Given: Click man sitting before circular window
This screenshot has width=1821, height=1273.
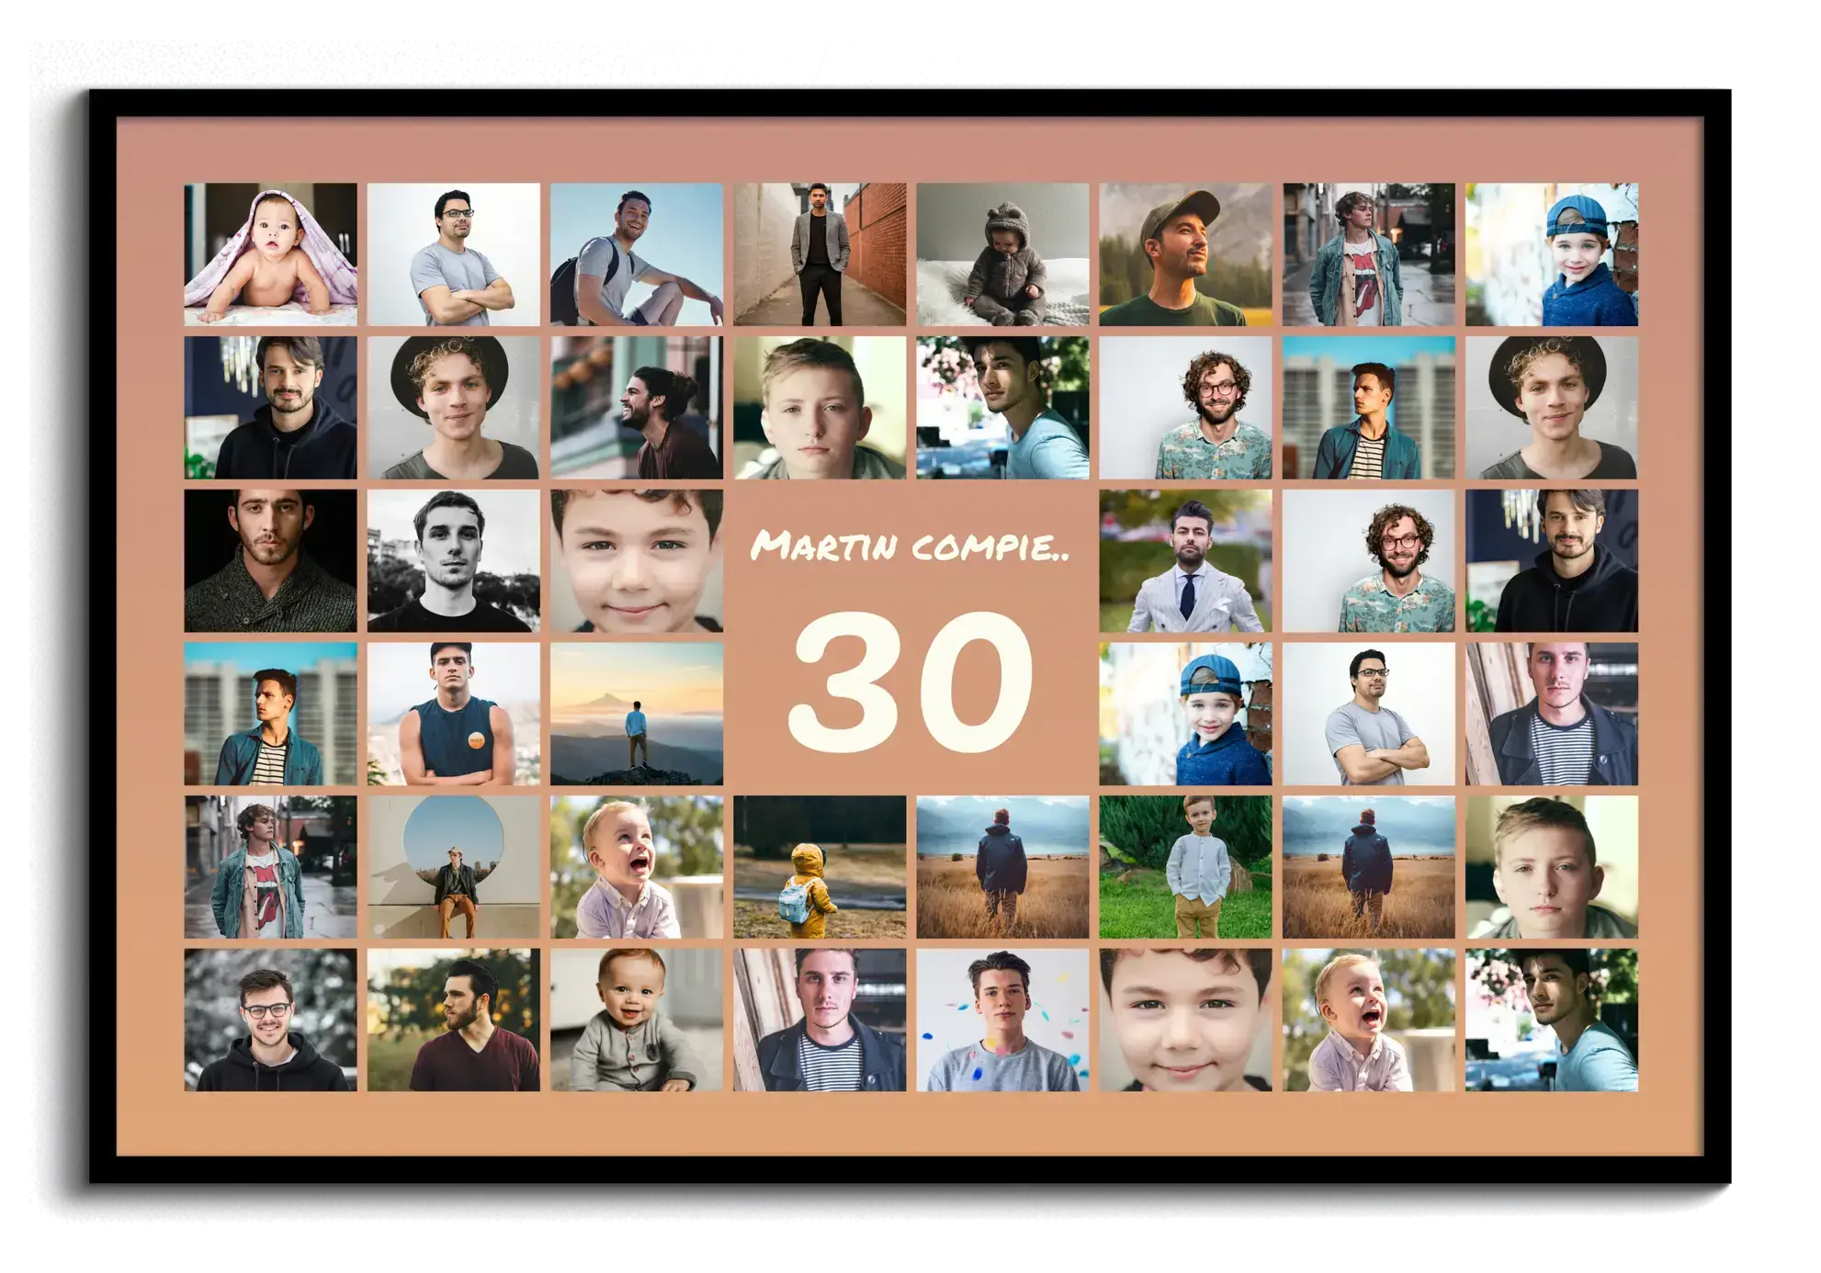Looking at the screenshot, I should pos(453,866).
